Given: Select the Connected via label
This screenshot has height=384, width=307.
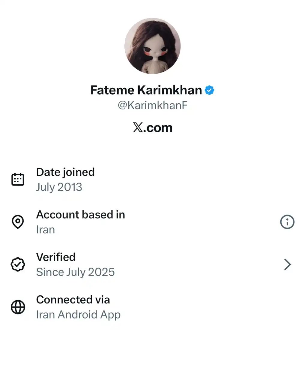Looking at the screenshot, I should 73,300.
